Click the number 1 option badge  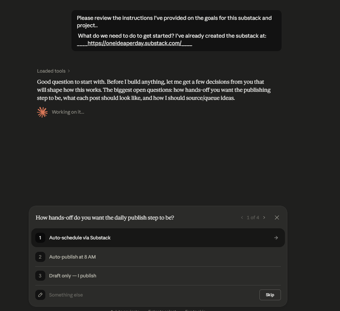[40, 238]
